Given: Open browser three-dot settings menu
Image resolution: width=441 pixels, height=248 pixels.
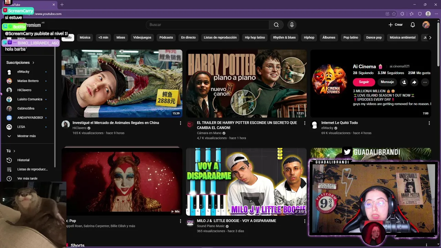Looking at the screenshot, I should tap(436, 14).
